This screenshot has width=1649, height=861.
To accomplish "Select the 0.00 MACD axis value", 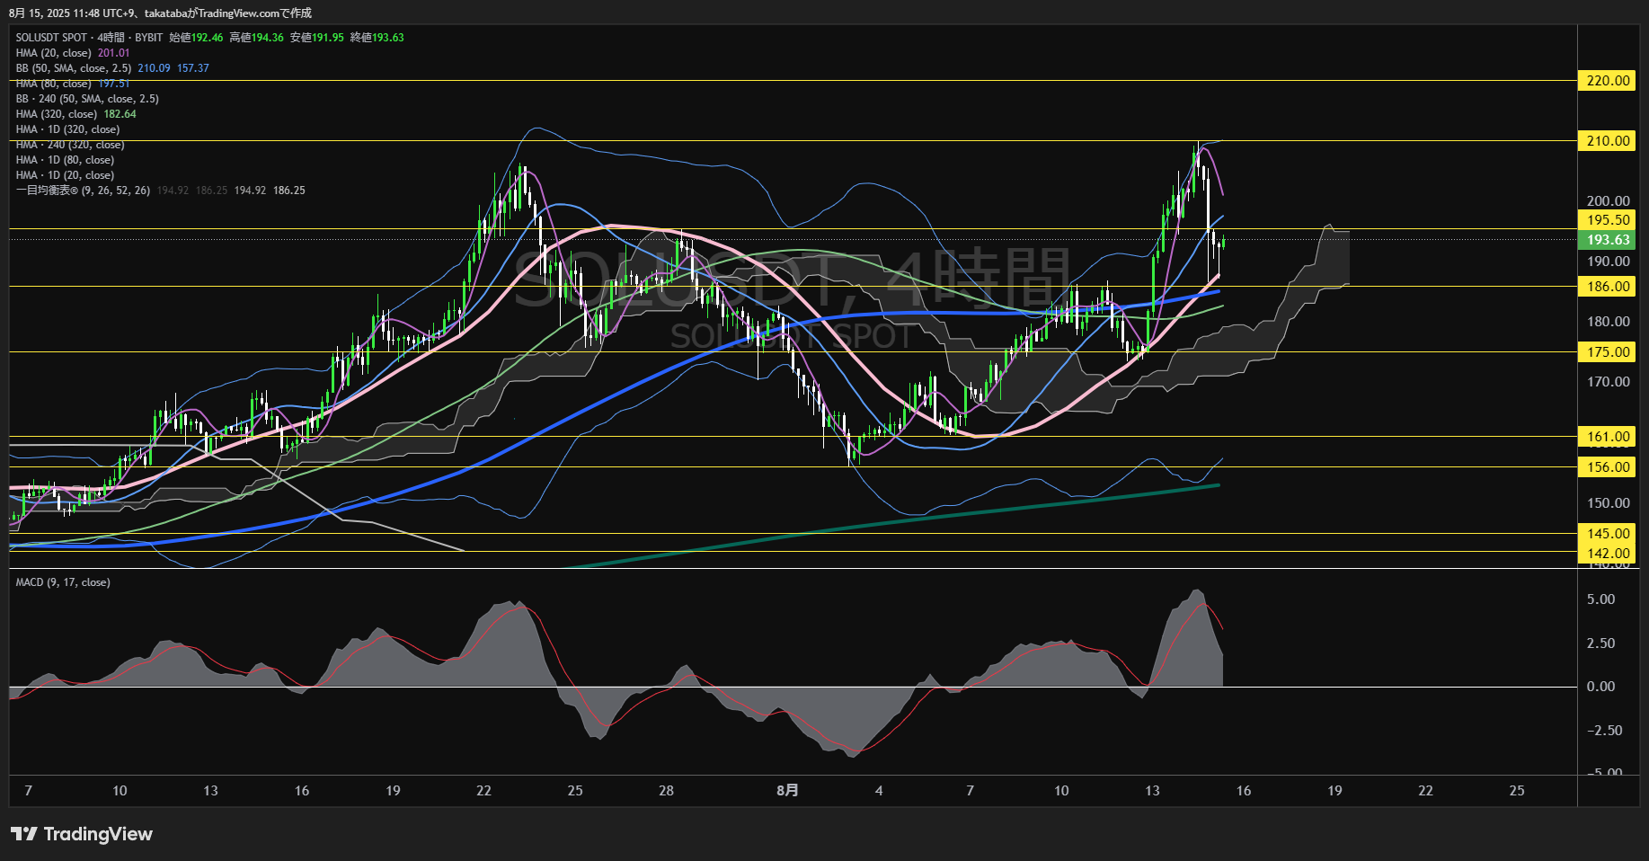I will click(1600, 686).
